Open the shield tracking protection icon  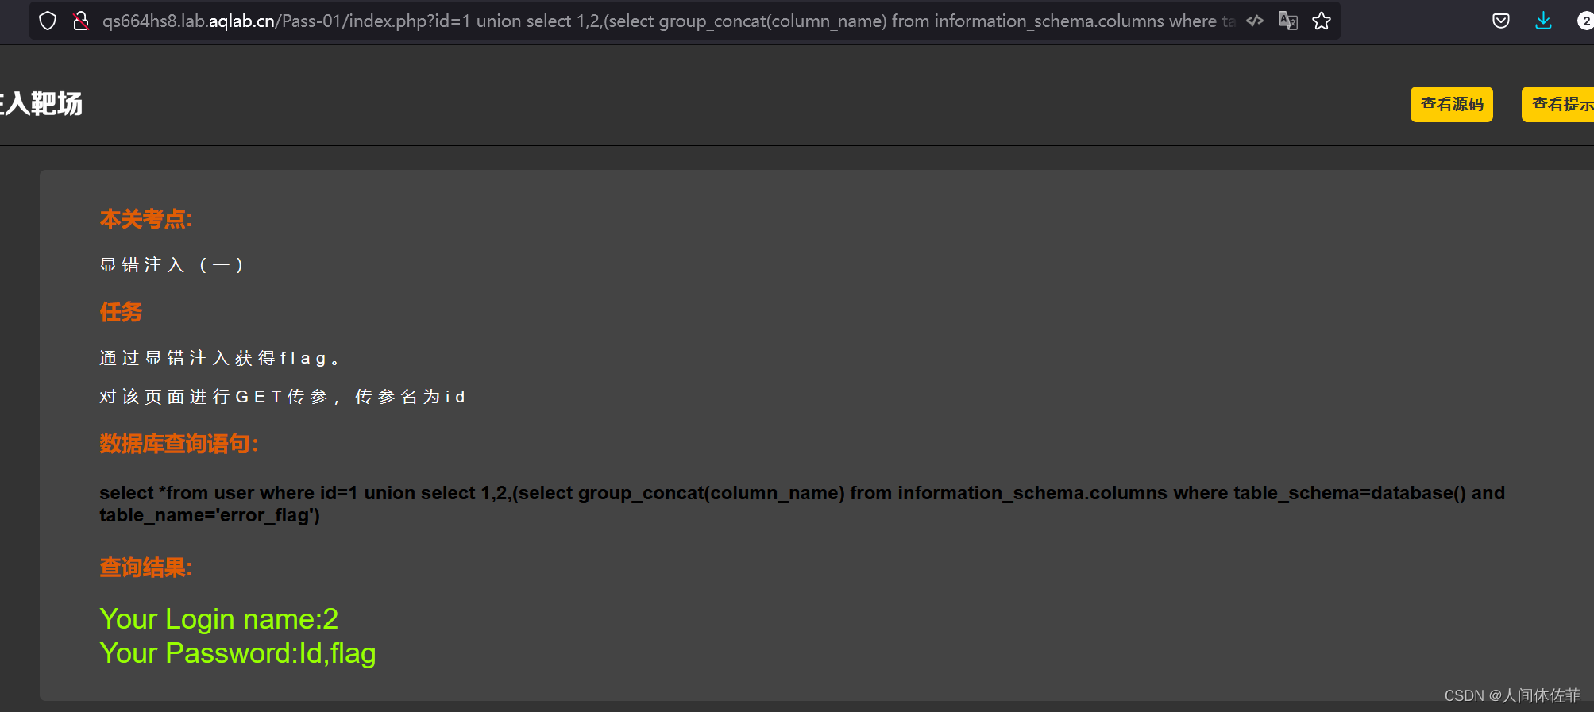pos(48,21)
